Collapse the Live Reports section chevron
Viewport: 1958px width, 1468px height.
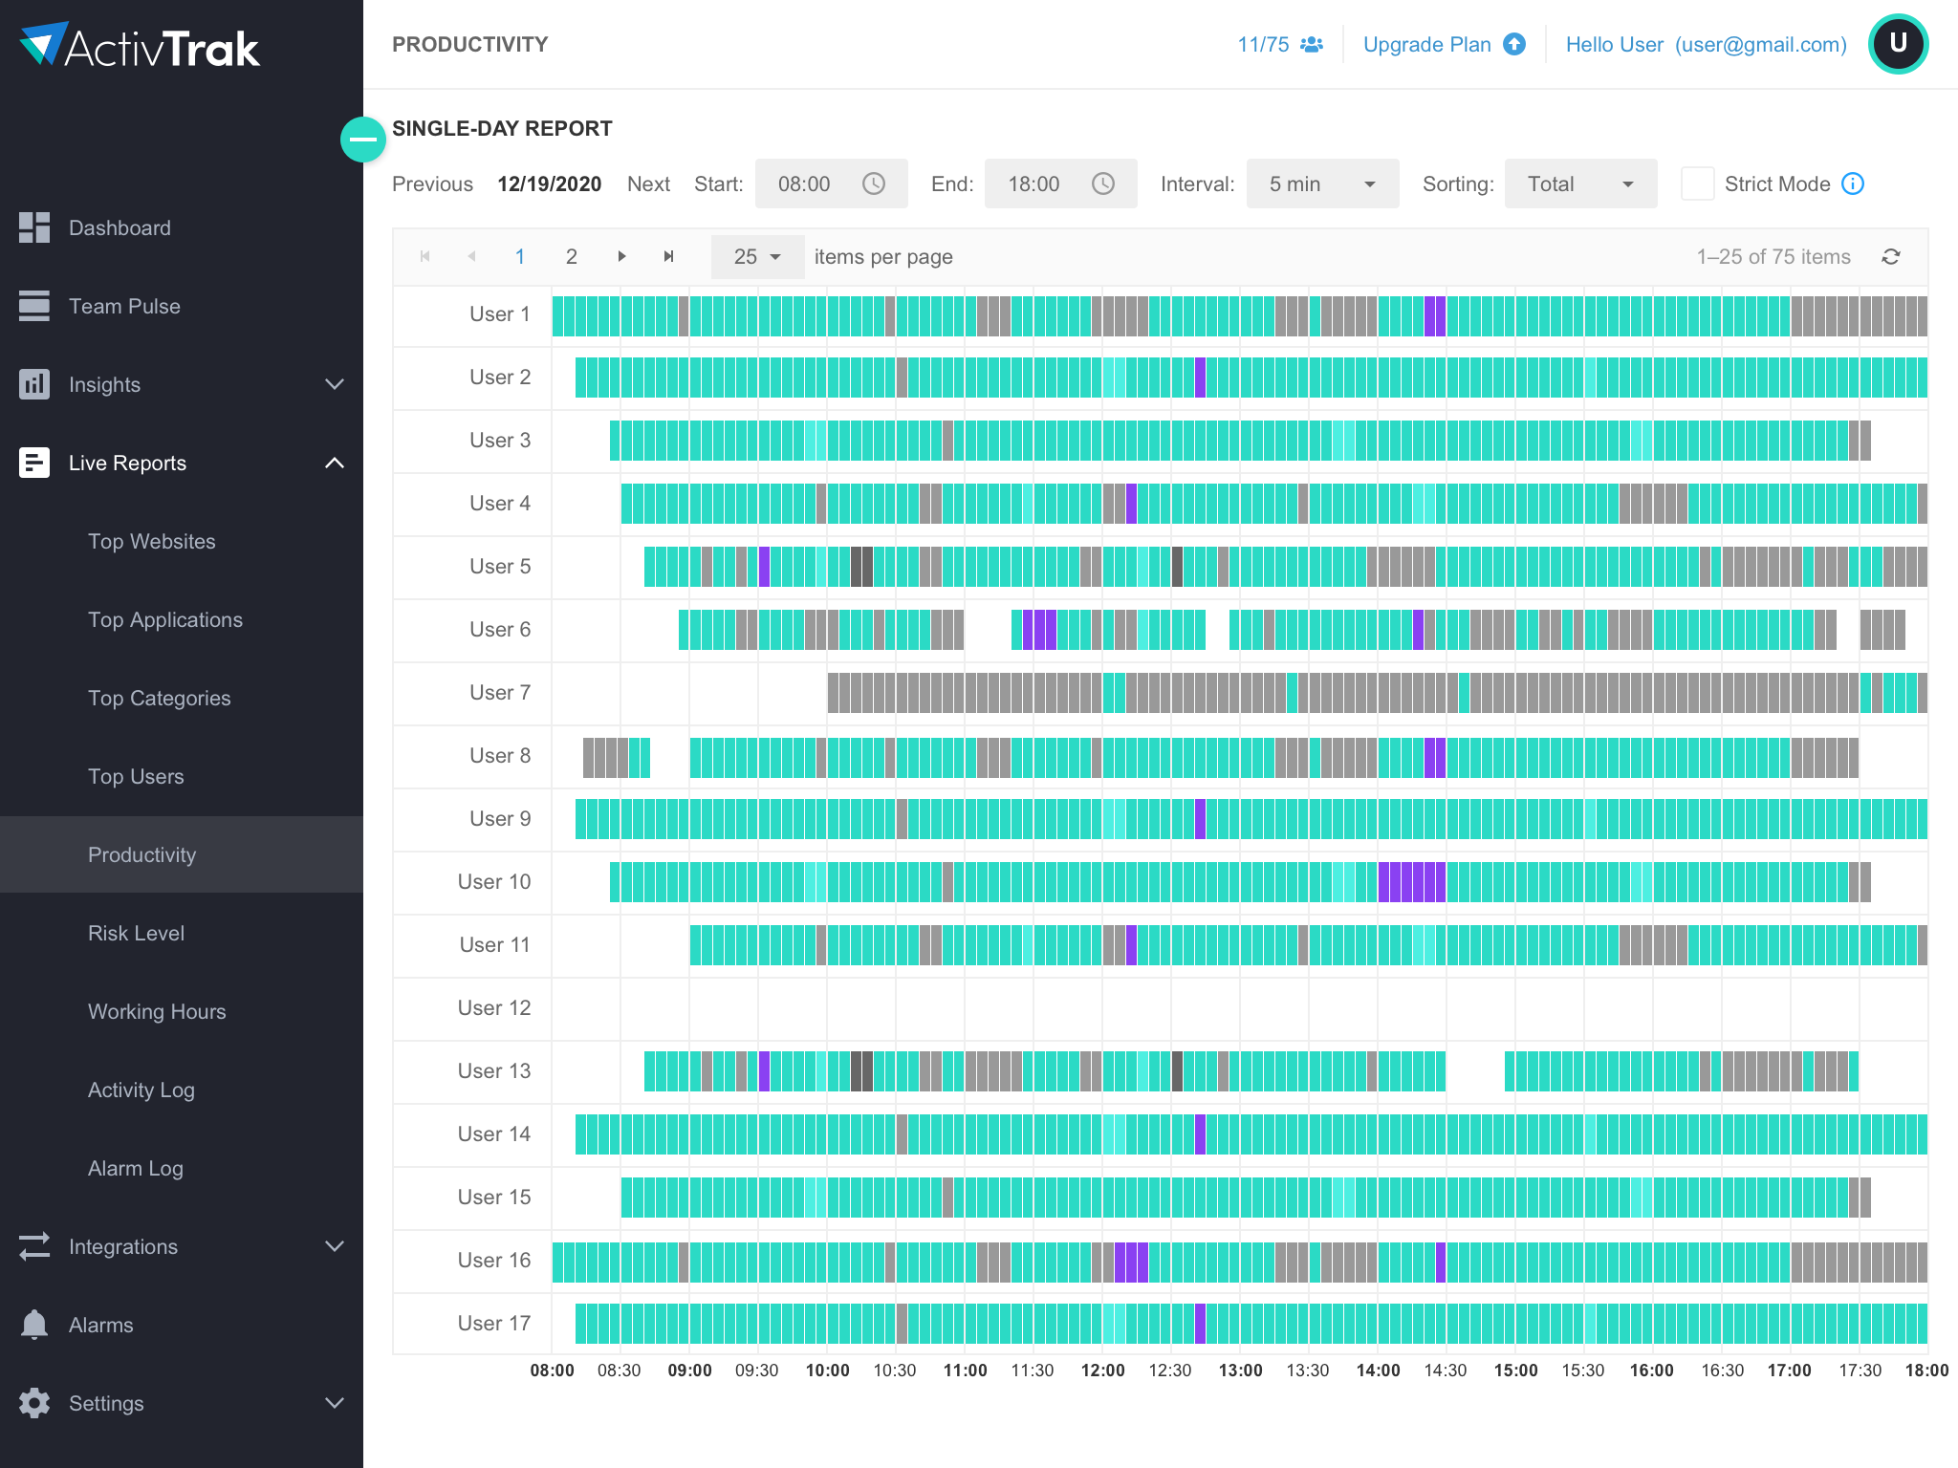(334, 463)
